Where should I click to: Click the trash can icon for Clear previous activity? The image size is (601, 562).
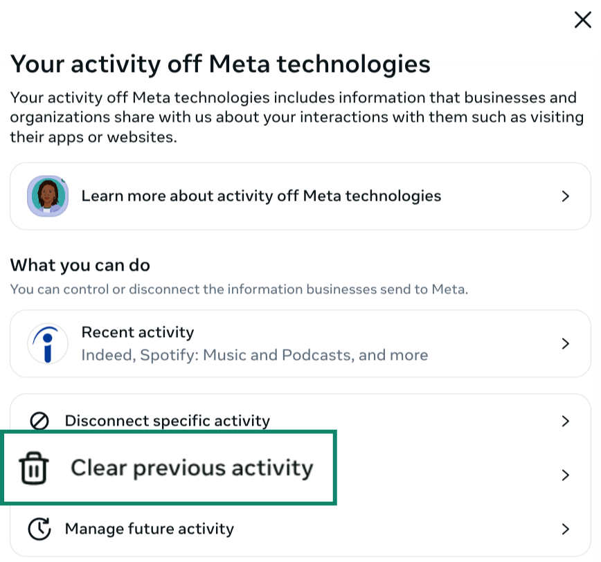34,467
